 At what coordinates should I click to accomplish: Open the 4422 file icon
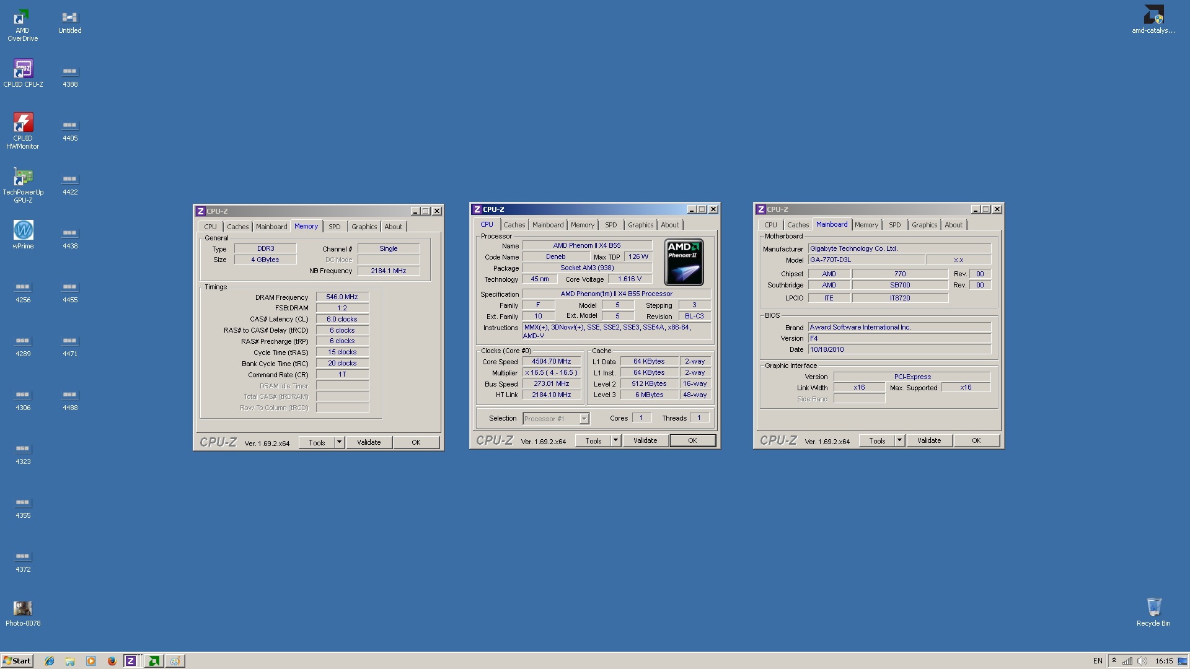pos(70,183)
